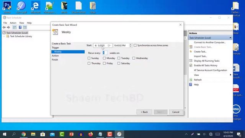Viewport: 245px width, 138px height.
Task: Click the Enable All Tasks History icon
Action: point(191,66)
